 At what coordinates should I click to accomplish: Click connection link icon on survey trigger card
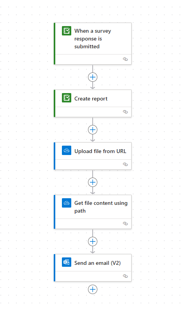(125, 59)
